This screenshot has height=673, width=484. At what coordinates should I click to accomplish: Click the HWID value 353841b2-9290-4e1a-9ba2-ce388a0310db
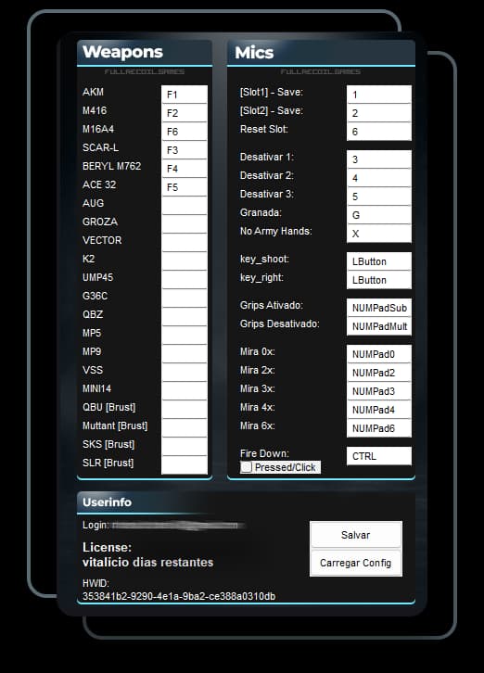(x=179, y=596)
